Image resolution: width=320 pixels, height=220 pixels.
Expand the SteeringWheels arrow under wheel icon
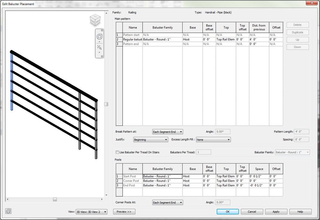coord(99,42)
